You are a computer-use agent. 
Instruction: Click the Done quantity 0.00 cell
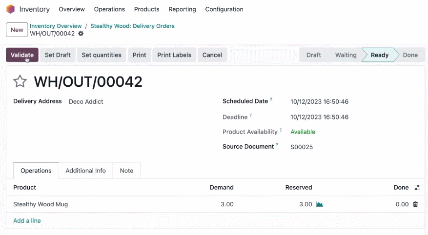click(402, 204)
